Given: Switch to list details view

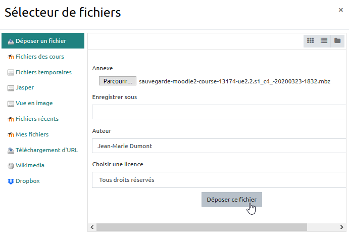Looking at the screenshot, I should (x=324, y=40).
